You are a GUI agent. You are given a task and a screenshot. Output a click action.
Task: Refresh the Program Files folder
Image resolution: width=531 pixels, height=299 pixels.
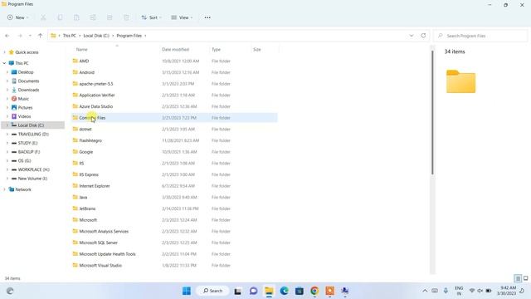[x=423, y=36]
